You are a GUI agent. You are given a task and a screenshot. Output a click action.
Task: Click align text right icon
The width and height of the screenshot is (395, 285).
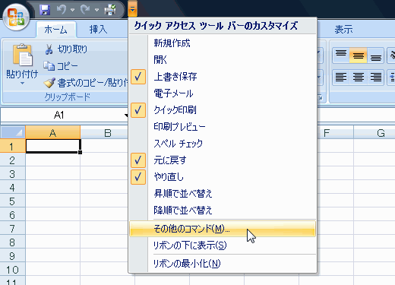[376, 77]
